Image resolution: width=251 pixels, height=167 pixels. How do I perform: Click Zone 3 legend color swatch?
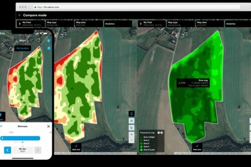point(141,144)
